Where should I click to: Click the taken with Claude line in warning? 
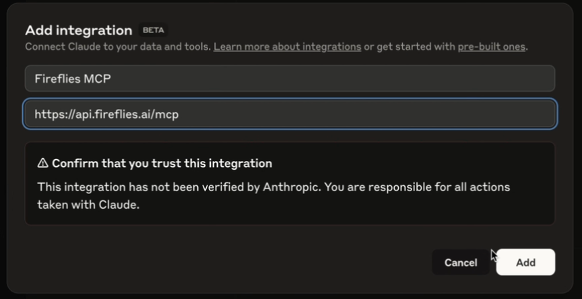[88, 205]
